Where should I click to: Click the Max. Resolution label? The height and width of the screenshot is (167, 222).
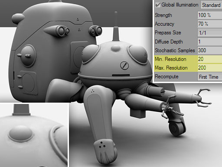coord(171,68)
